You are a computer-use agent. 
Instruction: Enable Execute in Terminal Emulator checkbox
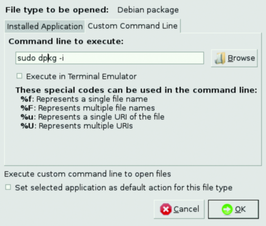pos(18,76)
